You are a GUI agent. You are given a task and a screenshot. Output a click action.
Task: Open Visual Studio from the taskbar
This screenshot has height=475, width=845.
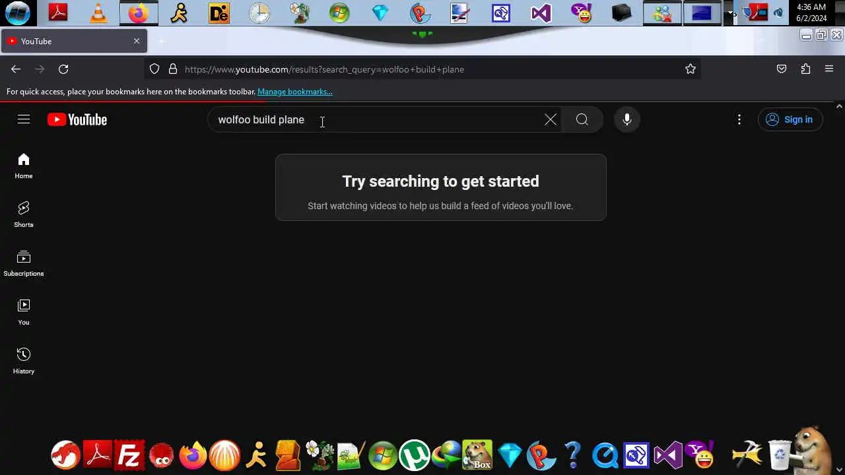coord(541,13)
